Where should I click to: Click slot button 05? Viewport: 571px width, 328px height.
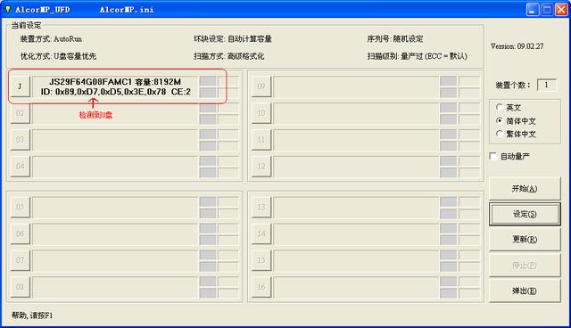point(20,207)
